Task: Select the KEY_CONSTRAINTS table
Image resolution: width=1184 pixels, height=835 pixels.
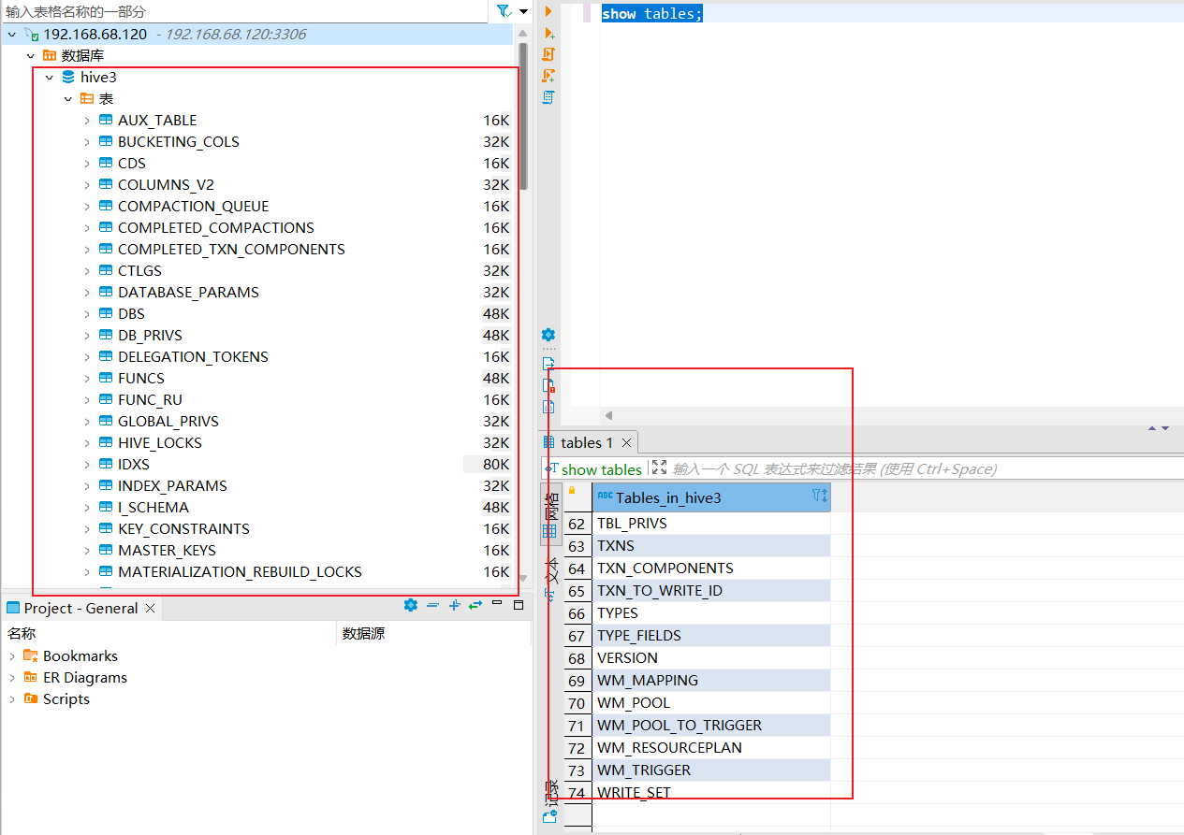Action: [x=183, y=528]
